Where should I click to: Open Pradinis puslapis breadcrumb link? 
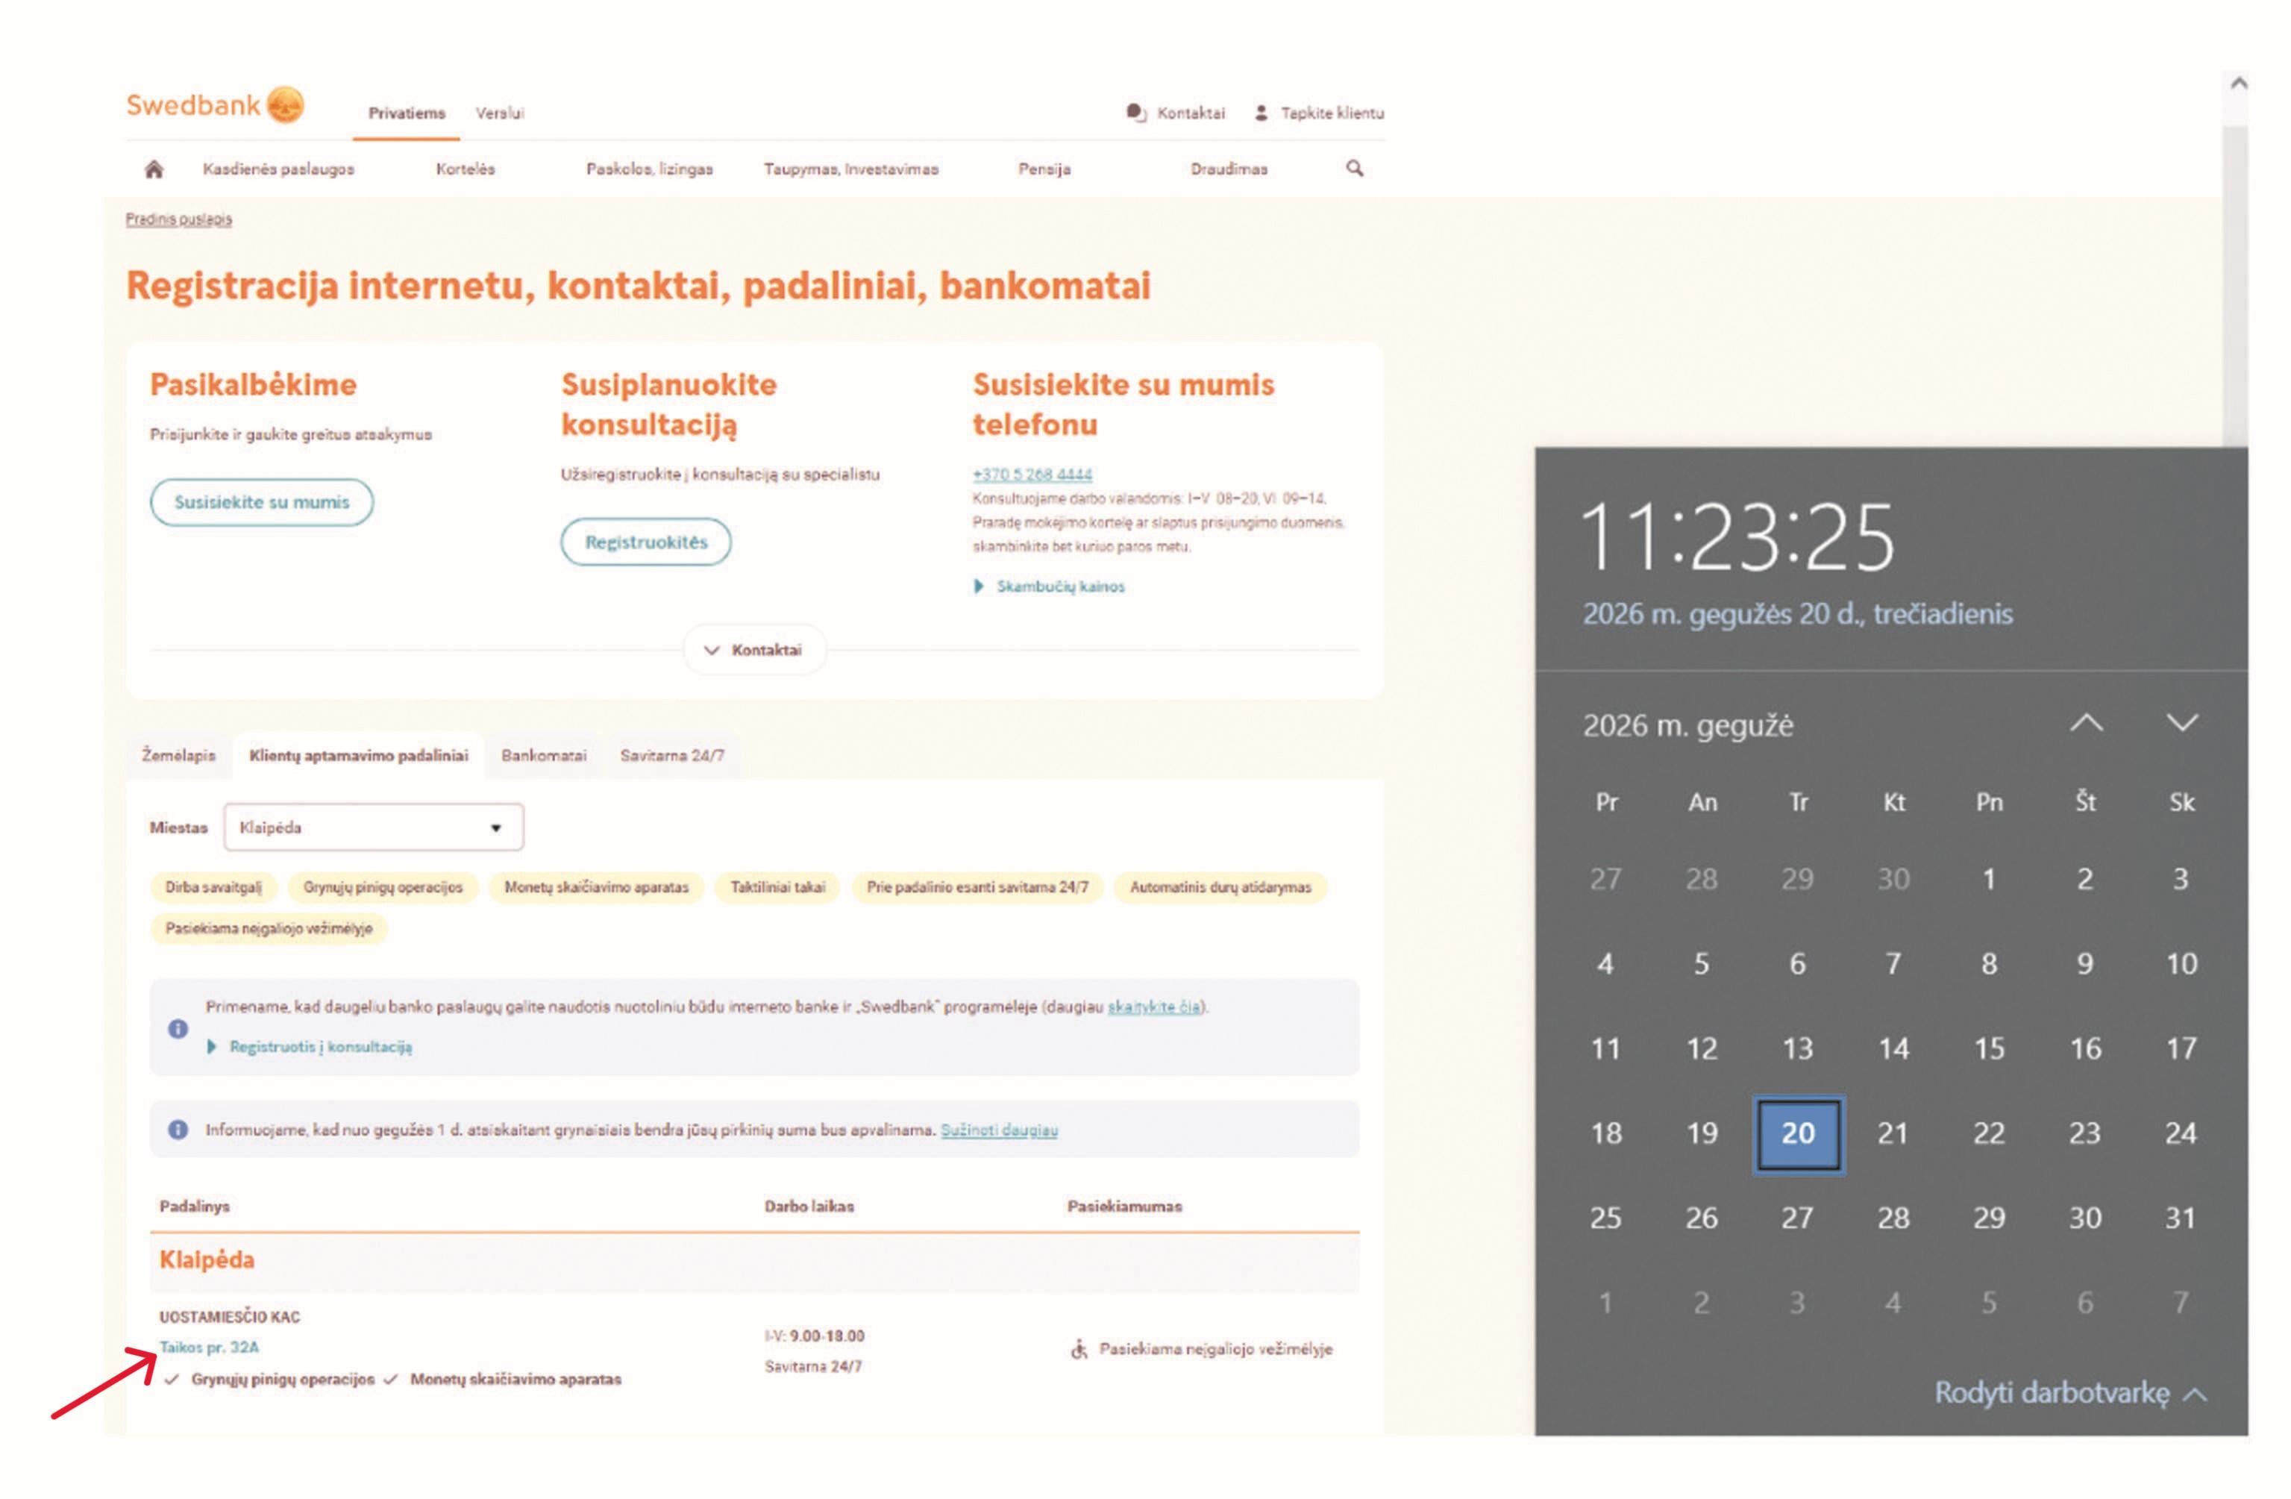tap(179, 219)
